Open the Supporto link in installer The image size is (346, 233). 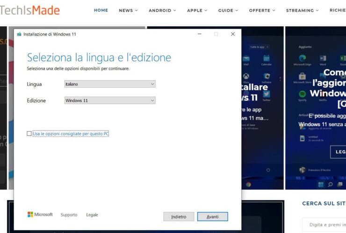69,215
